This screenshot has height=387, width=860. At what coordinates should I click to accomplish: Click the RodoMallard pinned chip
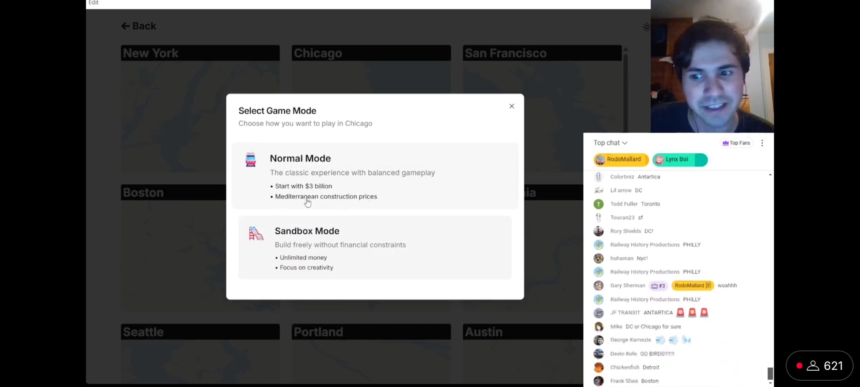click(x=621, y=160)
